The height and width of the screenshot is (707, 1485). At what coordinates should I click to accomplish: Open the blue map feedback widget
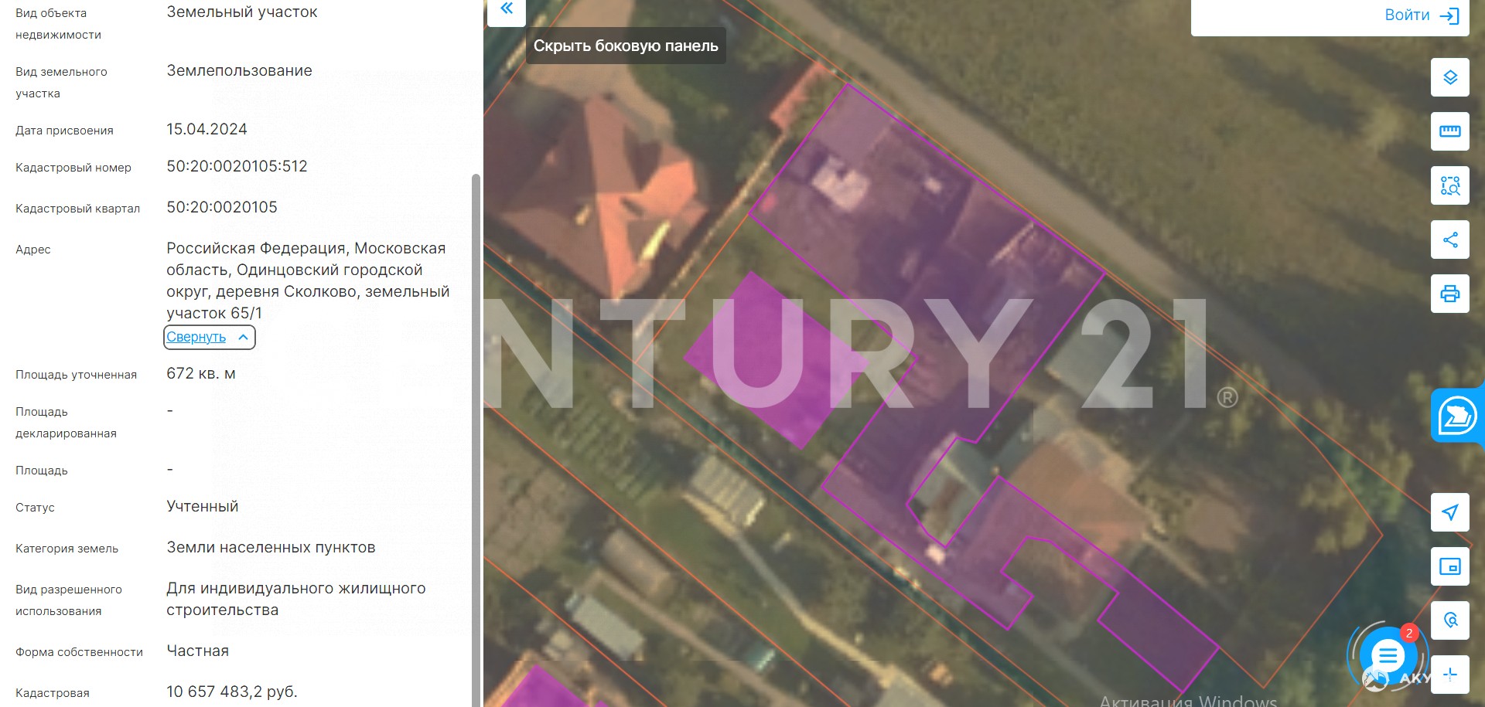(1456, 416)
